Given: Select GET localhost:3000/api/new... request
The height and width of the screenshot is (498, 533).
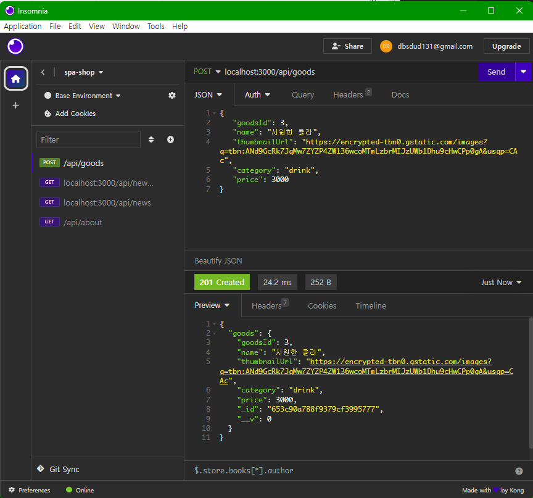Looking at the screenshot, I should (x=108, y=183).
